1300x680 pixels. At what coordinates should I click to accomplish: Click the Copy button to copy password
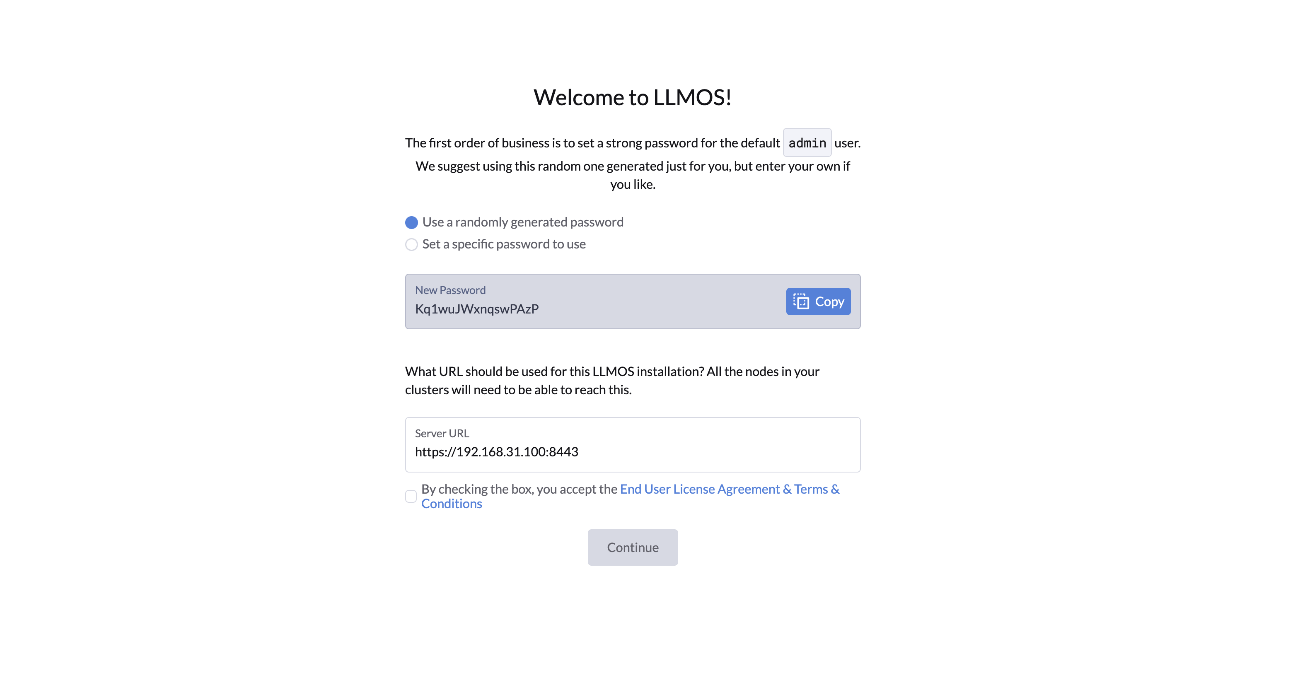[x=818, y=301]
